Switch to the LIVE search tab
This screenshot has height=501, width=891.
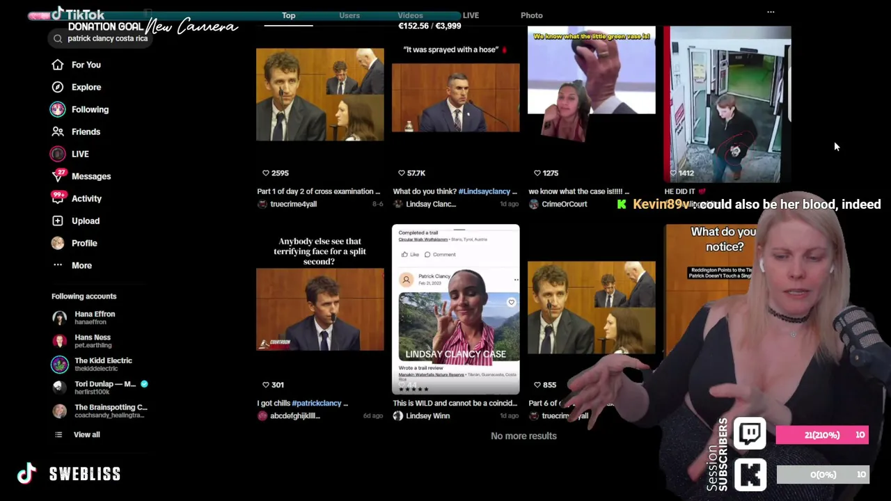click(x=471, y=15)
